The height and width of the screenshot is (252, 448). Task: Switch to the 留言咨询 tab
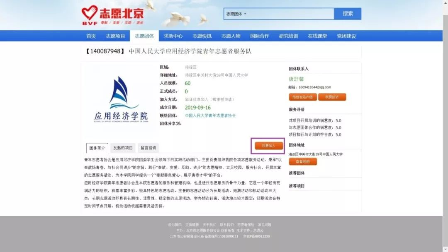(x=148, y=148)
